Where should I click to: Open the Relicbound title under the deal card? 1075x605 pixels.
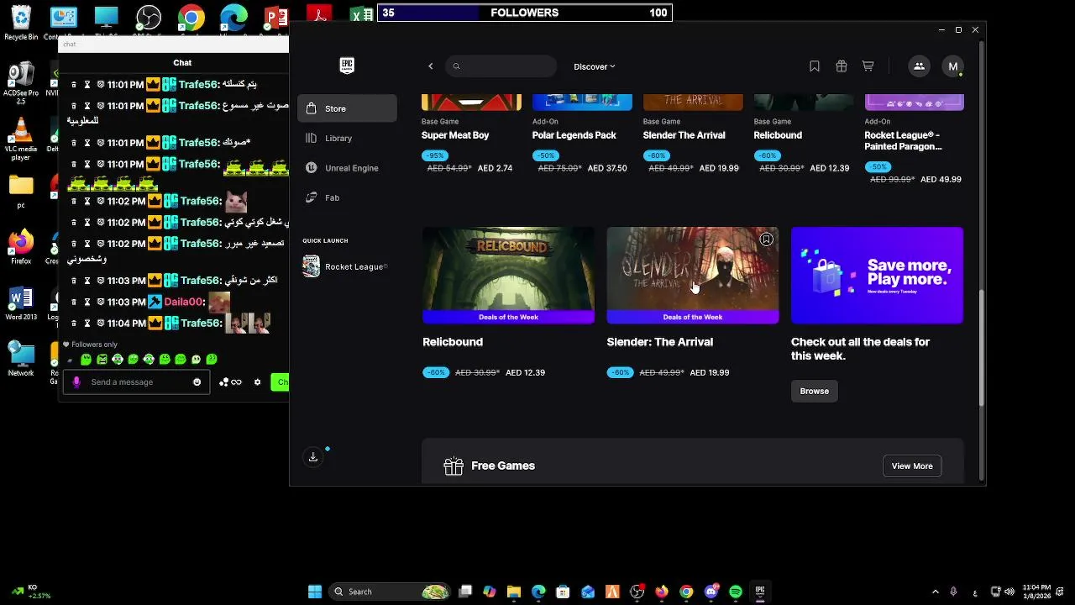click(453, 342)
